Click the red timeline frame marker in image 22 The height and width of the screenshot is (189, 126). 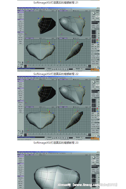click(28, 66)
